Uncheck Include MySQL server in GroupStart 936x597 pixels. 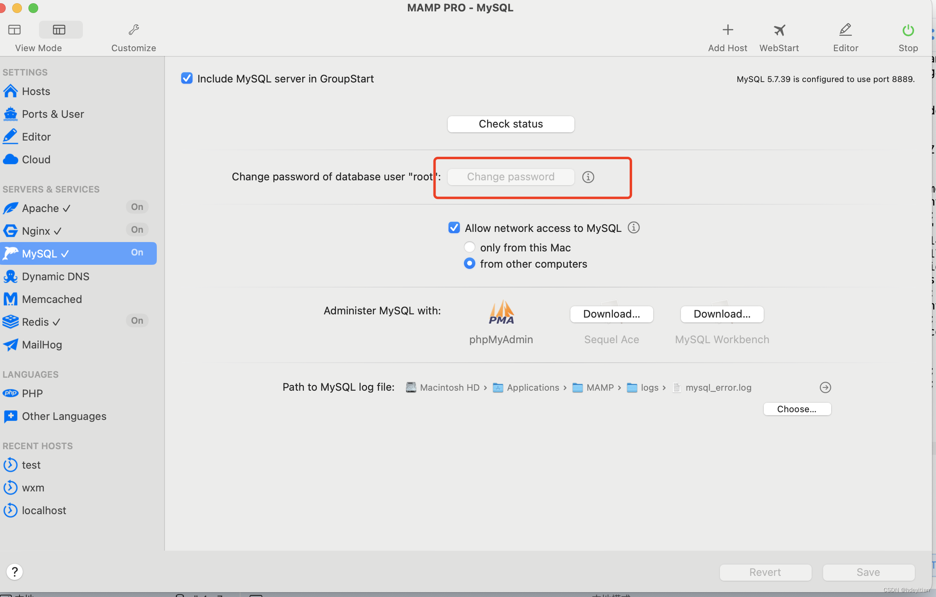click(187, 78)
